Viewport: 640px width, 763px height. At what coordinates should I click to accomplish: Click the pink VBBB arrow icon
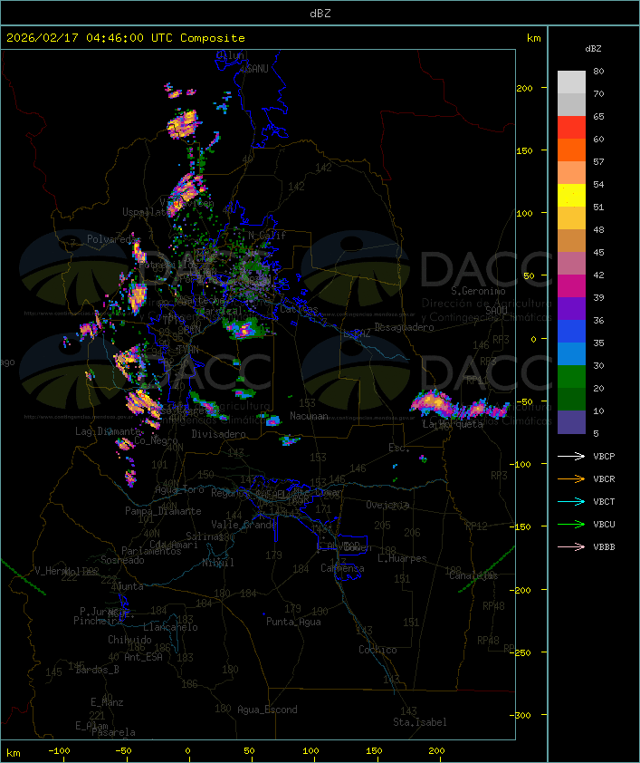pyautogui.click(x=571, y=547)
